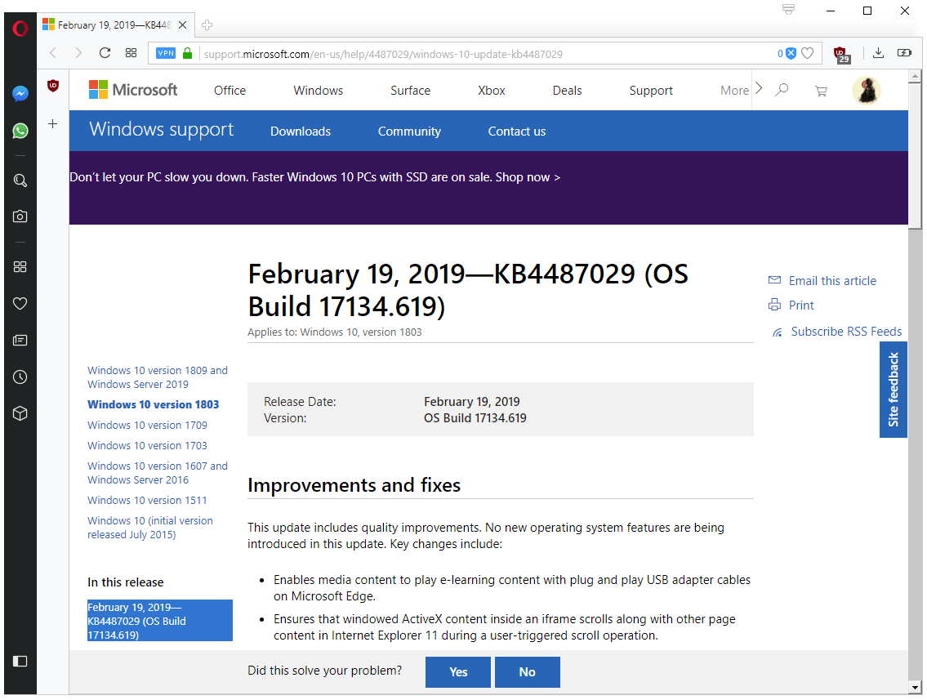Open the Support menu item
This screenshot has width=927, height=700.
point(651,91)
